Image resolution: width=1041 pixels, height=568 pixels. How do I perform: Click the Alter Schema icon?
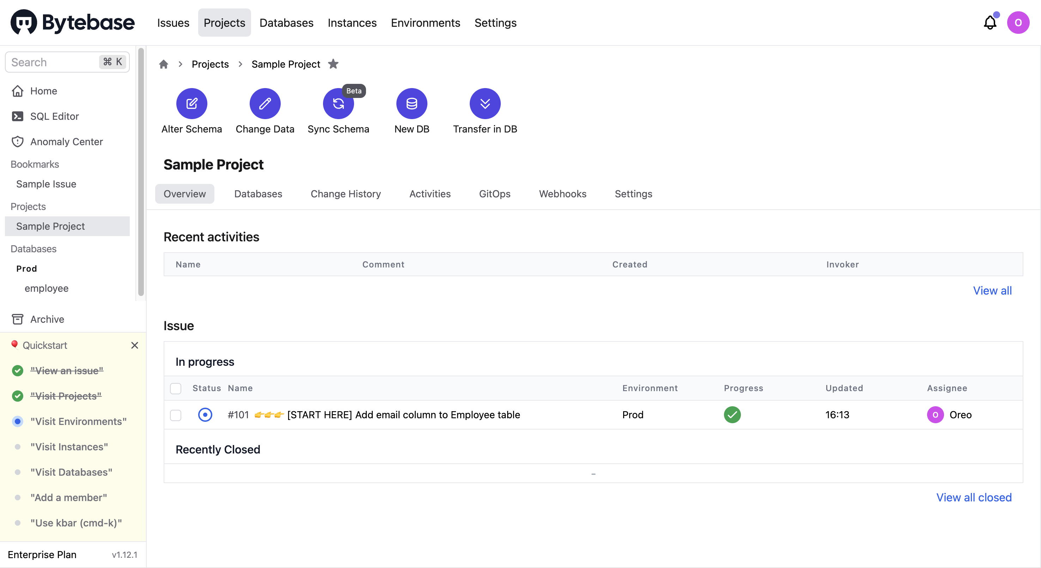(x=191, y=103)
